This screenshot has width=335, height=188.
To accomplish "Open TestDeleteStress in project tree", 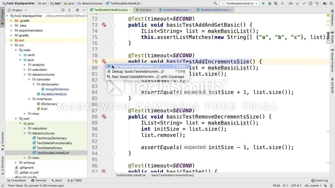I will coord(49,148).
